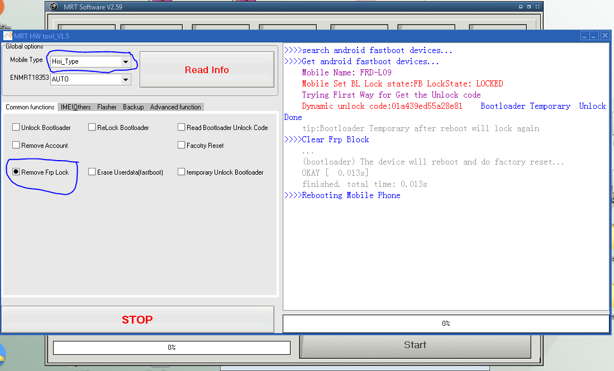Click the Hisi_Type text field
The height and width of the screenshot is (371, 614).
[85, 62]
